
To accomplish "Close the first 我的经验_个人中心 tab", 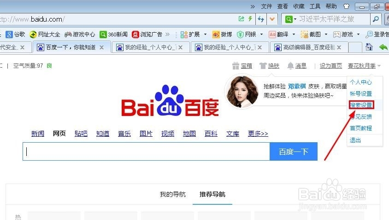I will point(180,47).
